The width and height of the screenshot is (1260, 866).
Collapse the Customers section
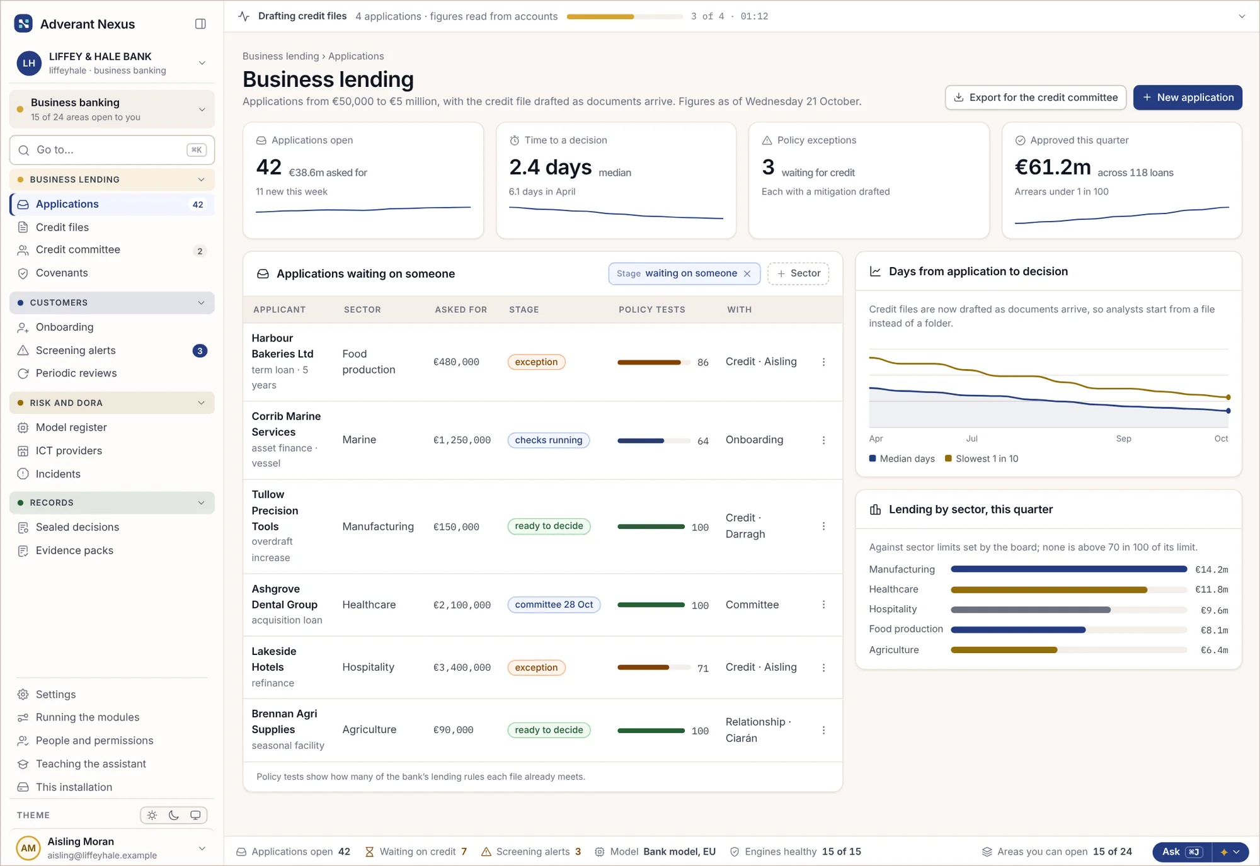[112, 303]
